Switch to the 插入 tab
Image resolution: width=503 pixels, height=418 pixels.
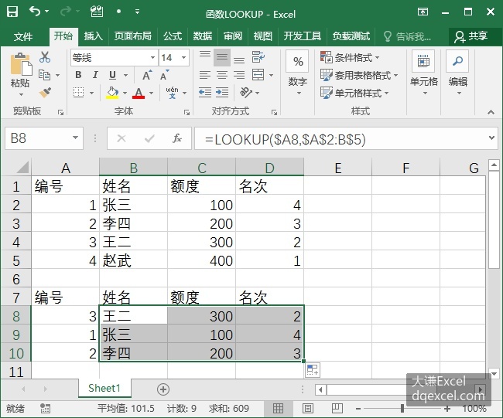94,36
